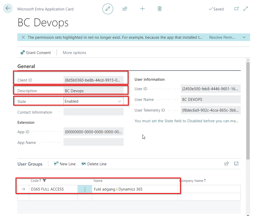257x216 pixels.
Task: Open row options for D365 FULL ACCESS
Action: (x=85, y=189)
